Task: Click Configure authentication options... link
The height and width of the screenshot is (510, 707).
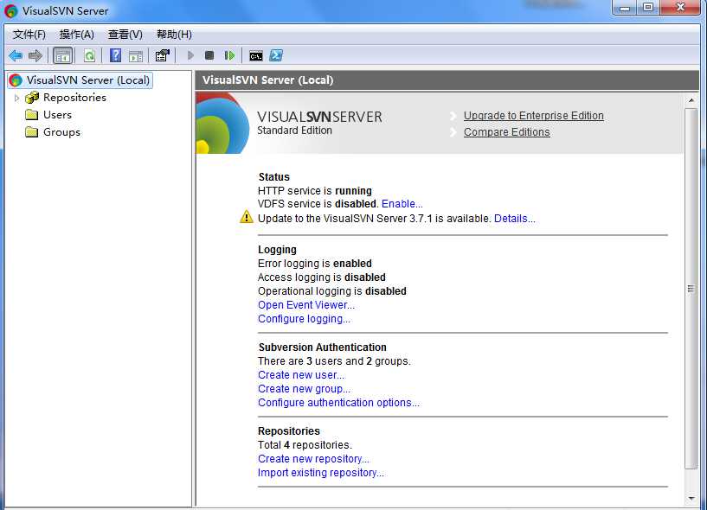Action: pyautogui.click(x=338, y=403)
